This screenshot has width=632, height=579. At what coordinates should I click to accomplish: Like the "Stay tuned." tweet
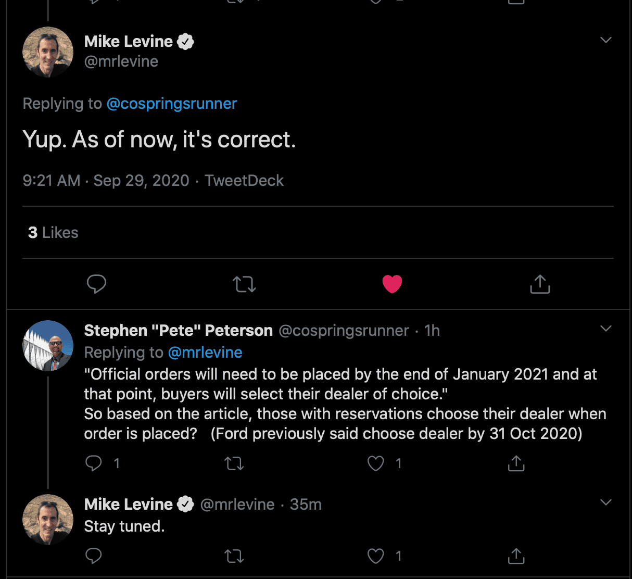(x=376, y=556)
